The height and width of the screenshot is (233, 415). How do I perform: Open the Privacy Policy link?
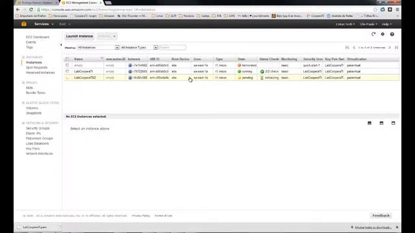(141, 216)
